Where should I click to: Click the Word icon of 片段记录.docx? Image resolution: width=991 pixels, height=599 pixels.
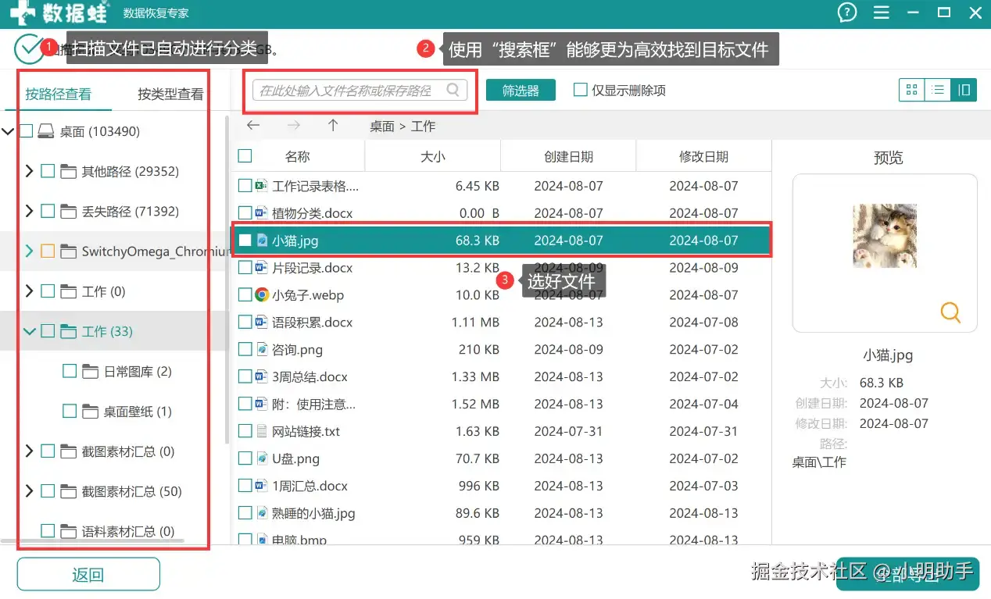click(x=263, y=268)
